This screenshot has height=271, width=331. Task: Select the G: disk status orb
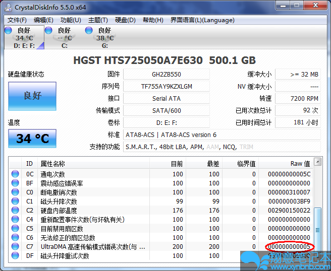89,30
